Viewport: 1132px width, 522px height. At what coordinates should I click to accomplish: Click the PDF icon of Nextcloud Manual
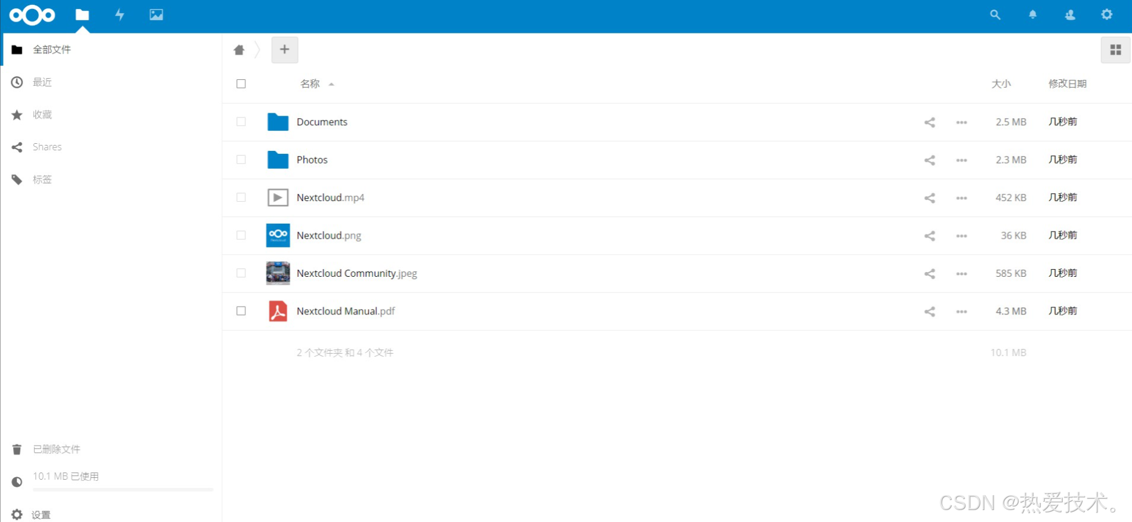pyautogui.click(x=278, y=311)
